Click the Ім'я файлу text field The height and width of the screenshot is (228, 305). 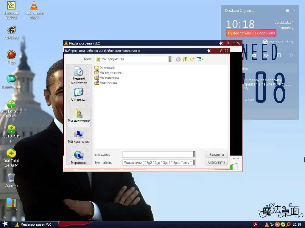tap(158, 154)
